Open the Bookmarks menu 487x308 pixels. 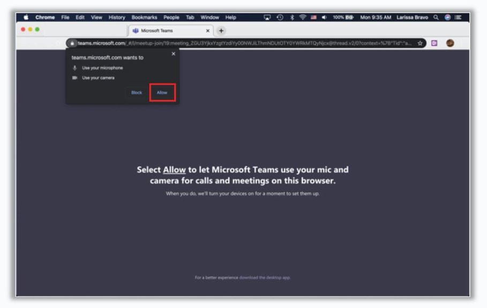pyautogui.click(x=144, y=17)
